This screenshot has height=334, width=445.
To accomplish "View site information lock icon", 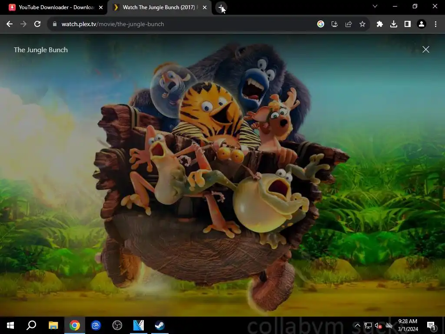I will [55, 24].
